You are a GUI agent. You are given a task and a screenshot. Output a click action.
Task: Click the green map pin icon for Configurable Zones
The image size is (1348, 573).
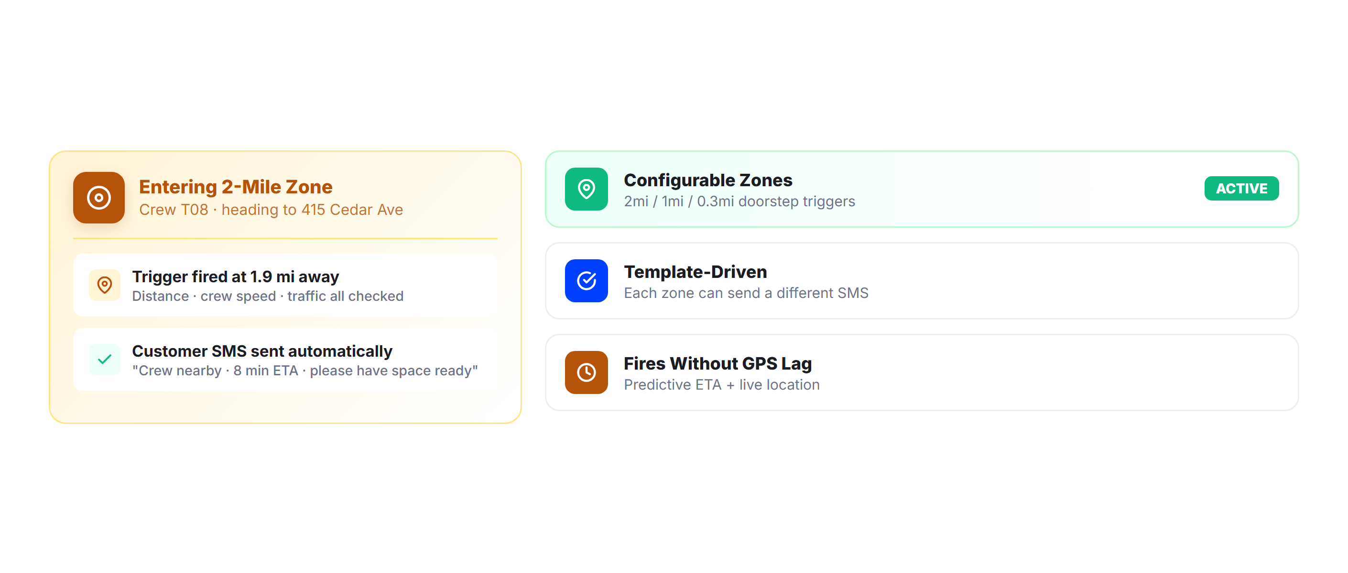click(x=586, y=189)
